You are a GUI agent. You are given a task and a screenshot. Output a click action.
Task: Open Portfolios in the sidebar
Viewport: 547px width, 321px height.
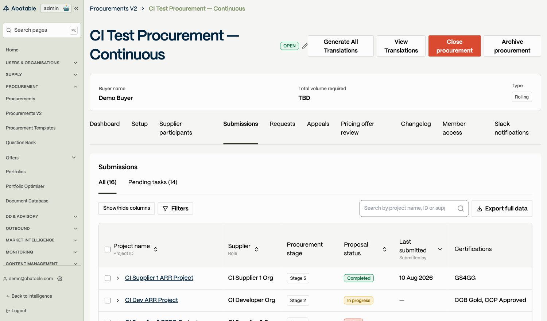point(16,172)
